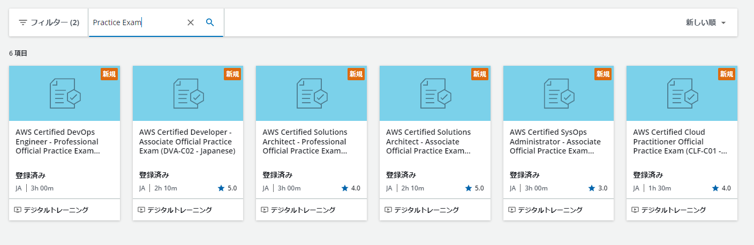Screen dimensions: 754x245
Task: Click デジタルトレーニング icon on SysOps Administrator card
Action: 511,210
